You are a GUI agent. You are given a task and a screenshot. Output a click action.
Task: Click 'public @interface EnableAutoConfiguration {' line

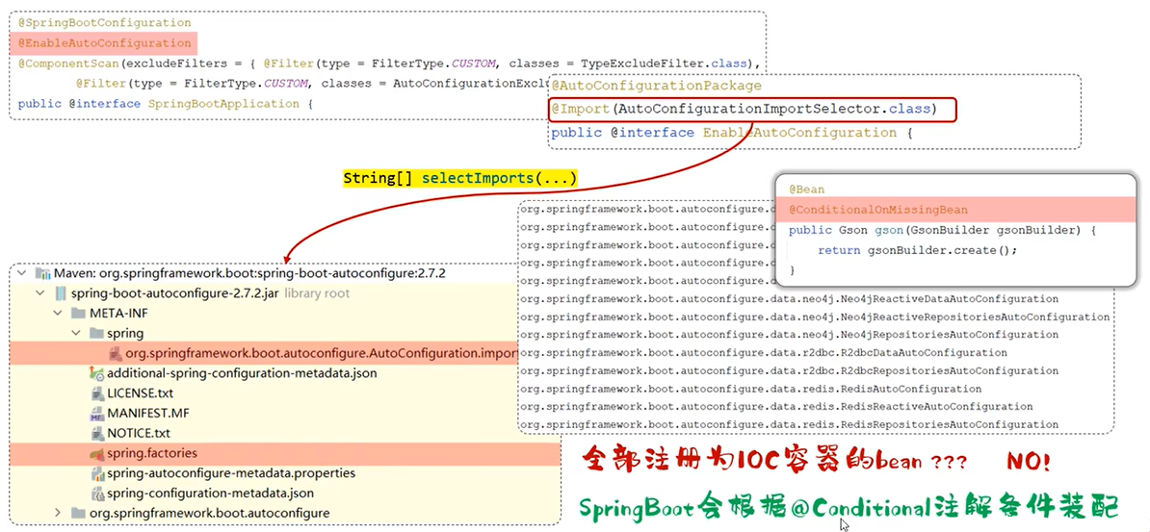click(731, 134)
